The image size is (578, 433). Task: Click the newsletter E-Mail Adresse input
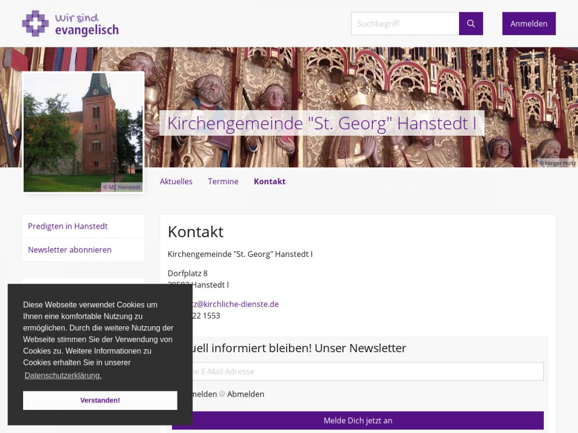coord(364,371)
